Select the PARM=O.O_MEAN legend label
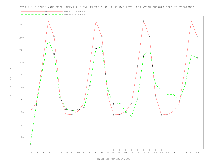The width and height of the screenshot is (215, 166). coord(74,11)
